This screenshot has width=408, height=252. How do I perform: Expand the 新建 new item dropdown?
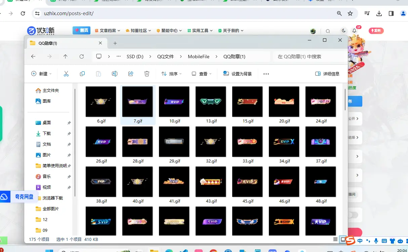pyautogui.click(x=41, y=74)
